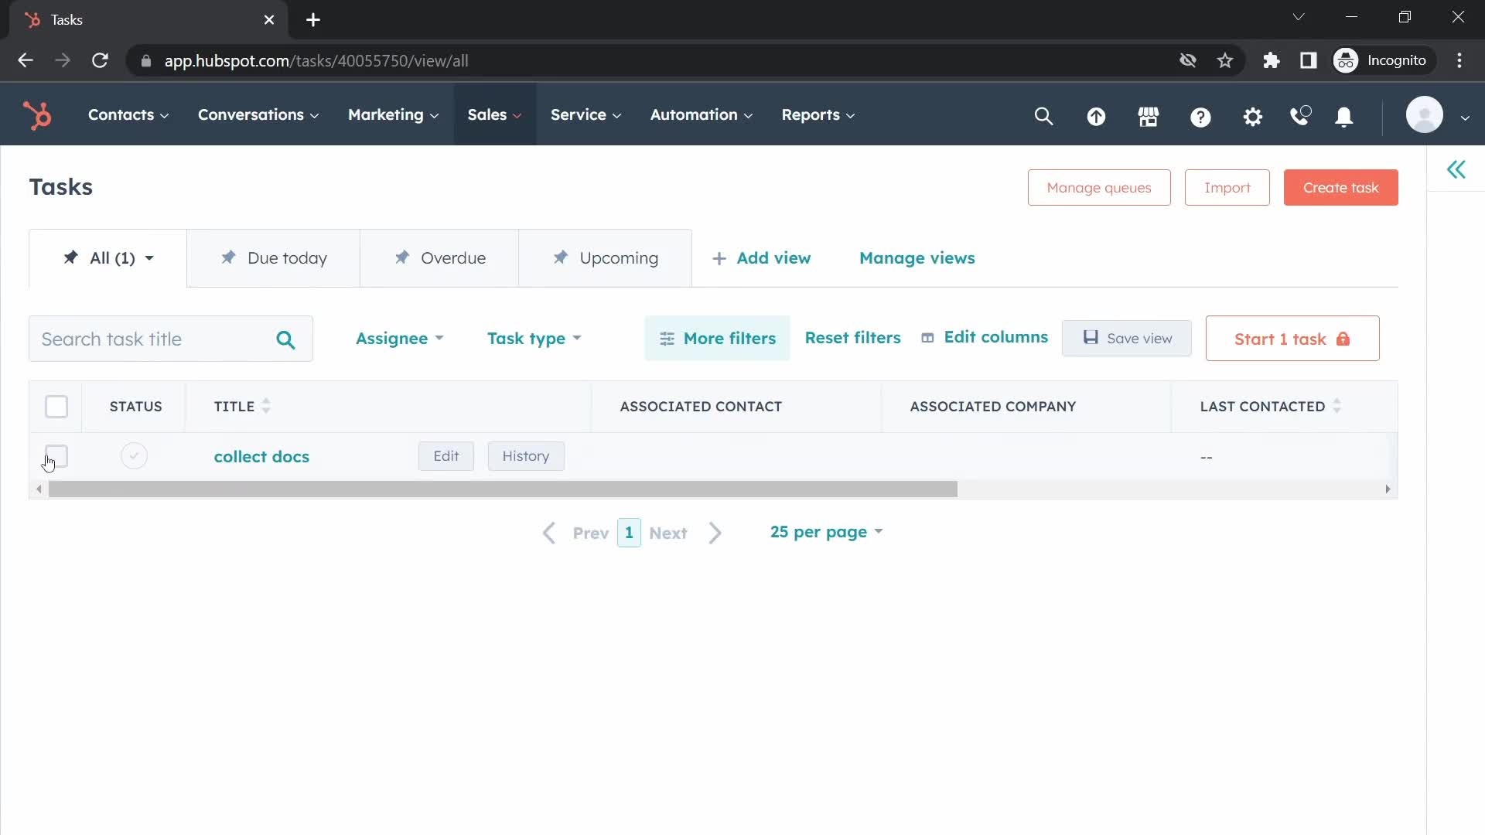Click Reset filters
The width and height of the screenshot is (1485, 835).
[852, 338]
